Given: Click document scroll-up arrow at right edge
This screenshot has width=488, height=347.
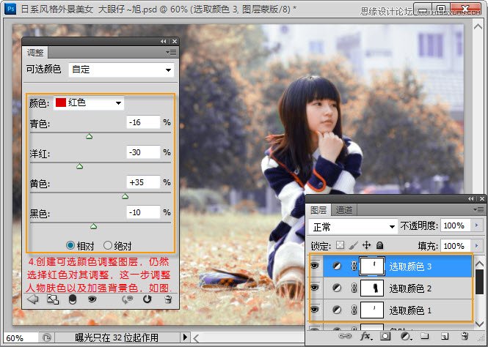Looking at the screenshot, I should pos(478,26).
